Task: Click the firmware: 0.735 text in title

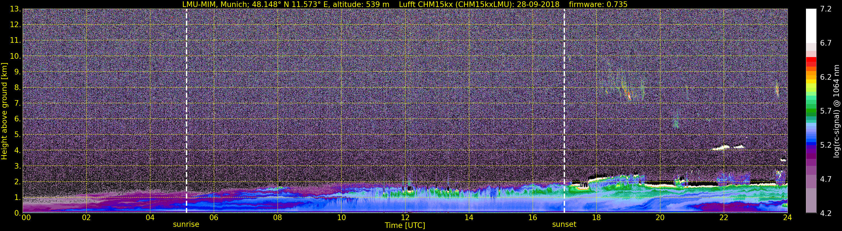Action: pos(598,4)
